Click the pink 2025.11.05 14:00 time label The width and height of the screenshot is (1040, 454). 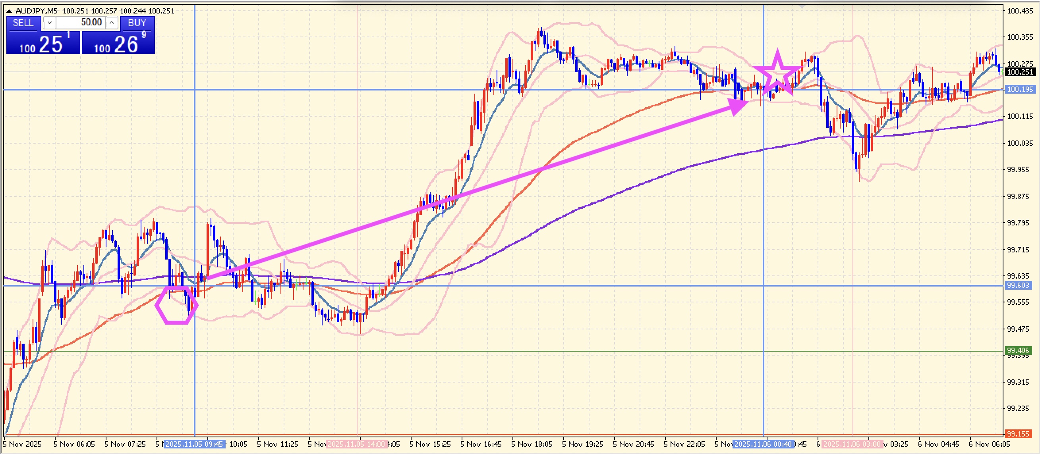(x=356, y=444)
